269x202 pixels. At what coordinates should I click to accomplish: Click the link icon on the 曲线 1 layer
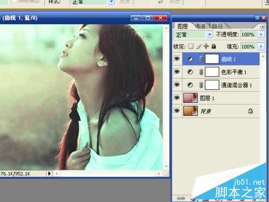[x=201, y=59]
